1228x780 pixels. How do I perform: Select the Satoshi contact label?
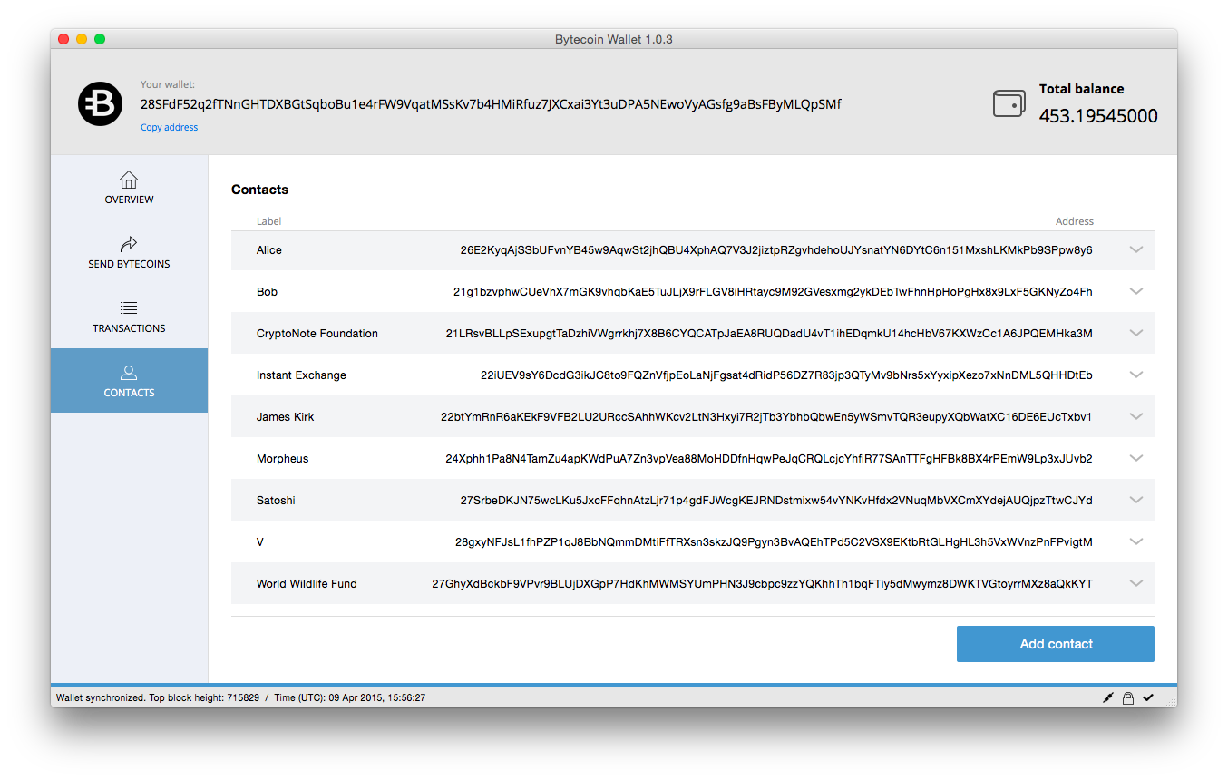click(276, 501)
